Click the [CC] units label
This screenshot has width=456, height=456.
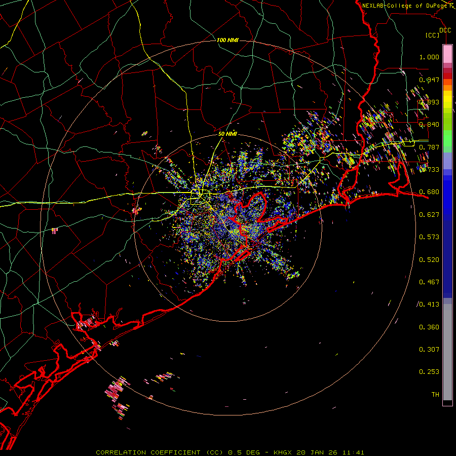tap(433, 35)
